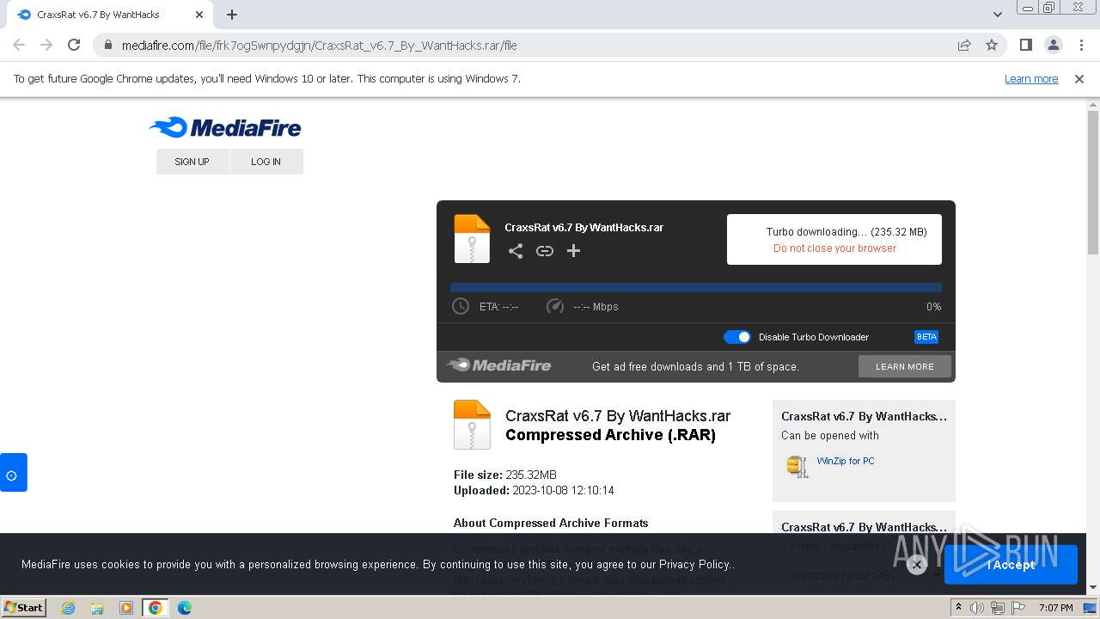Click the CraxsRat file name heading
The width and height of the screenshot is (1100, 619).
coord(618,416)
